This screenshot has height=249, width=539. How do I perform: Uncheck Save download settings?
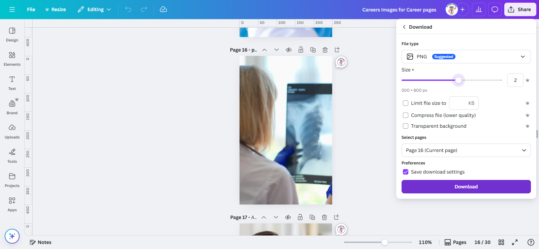click(406, 172)
